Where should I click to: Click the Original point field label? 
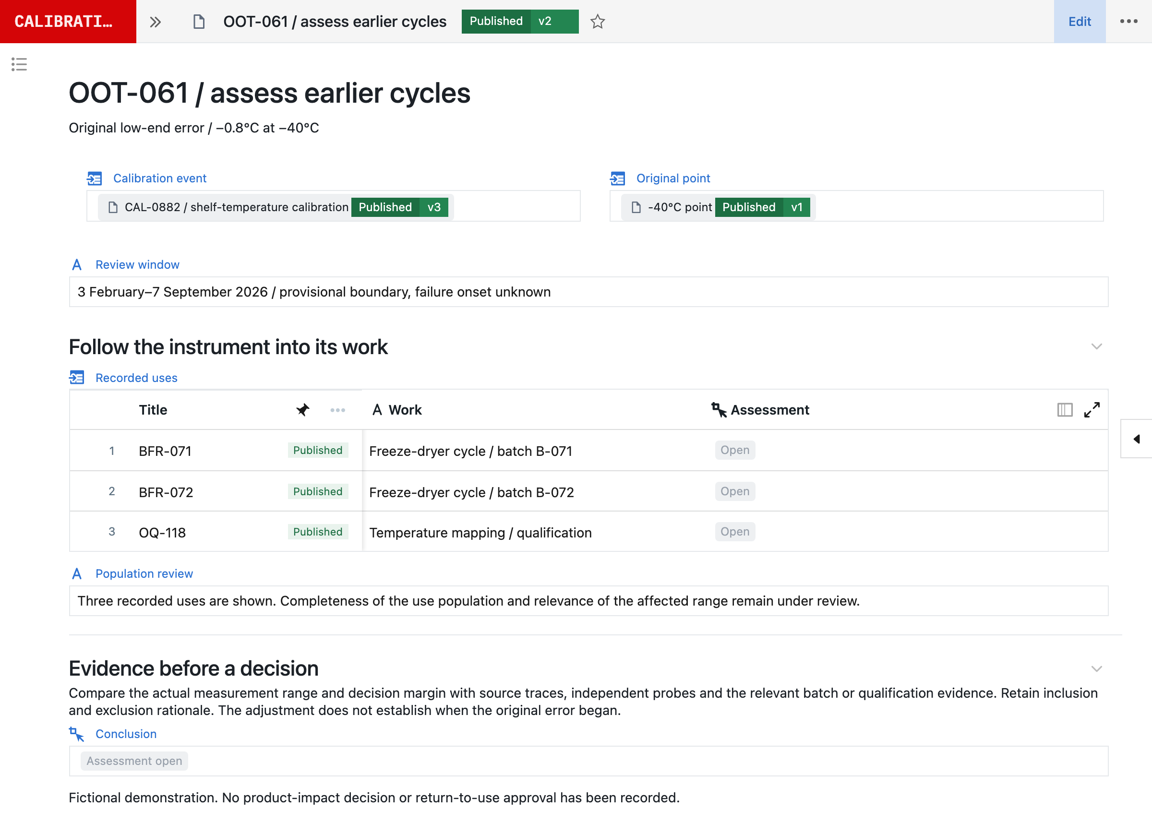(673, 179)
